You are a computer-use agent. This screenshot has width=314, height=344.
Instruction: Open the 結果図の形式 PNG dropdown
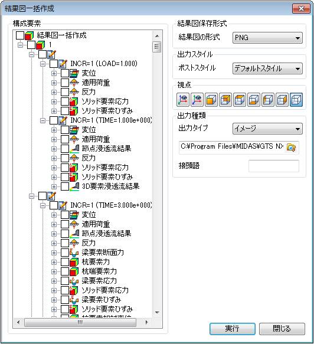click(x=267, y=38)
